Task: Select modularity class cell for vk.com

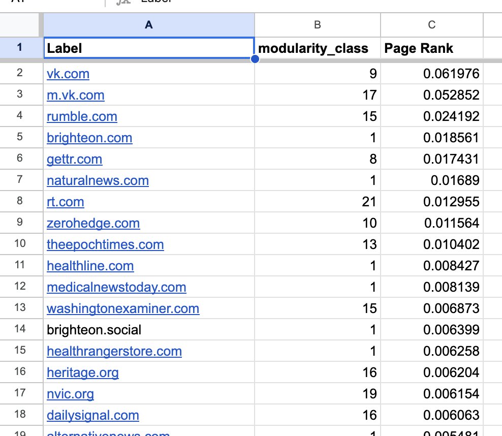Action: [317, 74]
